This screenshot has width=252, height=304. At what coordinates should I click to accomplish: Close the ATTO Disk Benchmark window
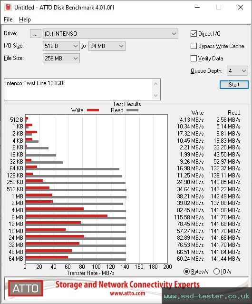tap(241, 7)
